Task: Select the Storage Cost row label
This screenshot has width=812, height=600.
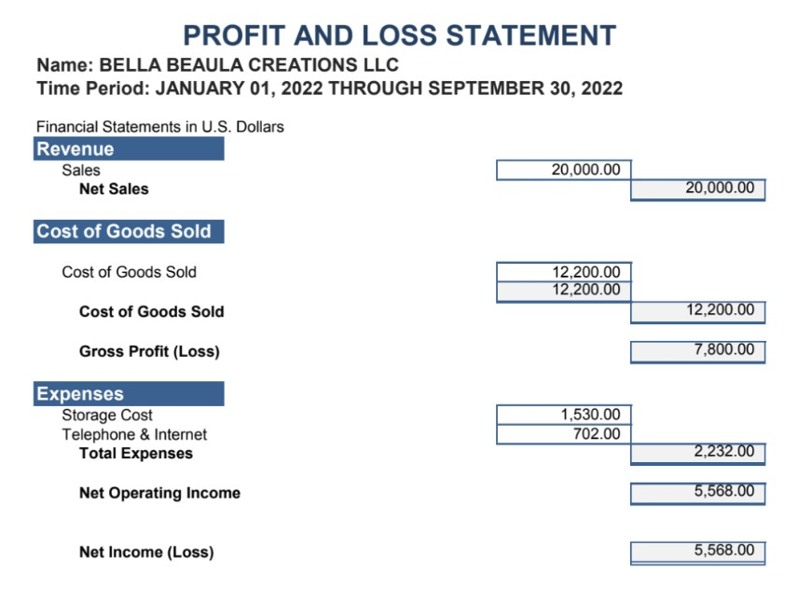Action: click(107, 416)
